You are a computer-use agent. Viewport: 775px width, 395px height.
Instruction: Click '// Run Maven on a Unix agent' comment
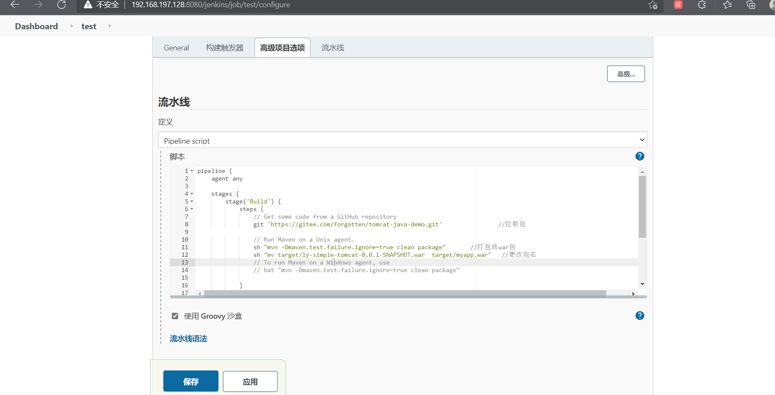point(304,240)
